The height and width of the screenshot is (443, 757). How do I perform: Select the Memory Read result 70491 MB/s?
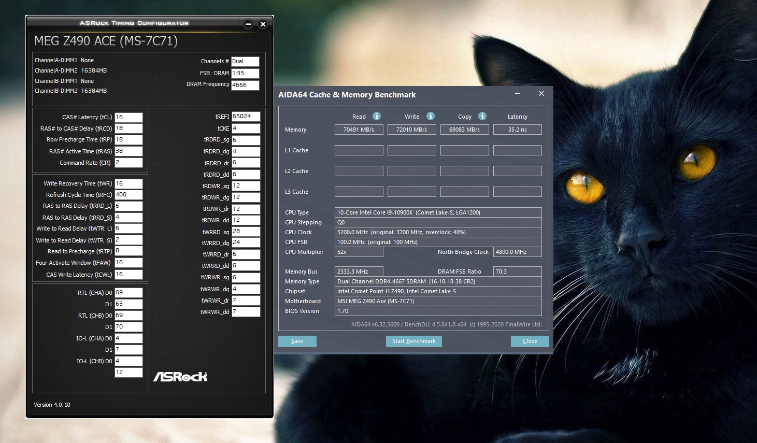359,130
